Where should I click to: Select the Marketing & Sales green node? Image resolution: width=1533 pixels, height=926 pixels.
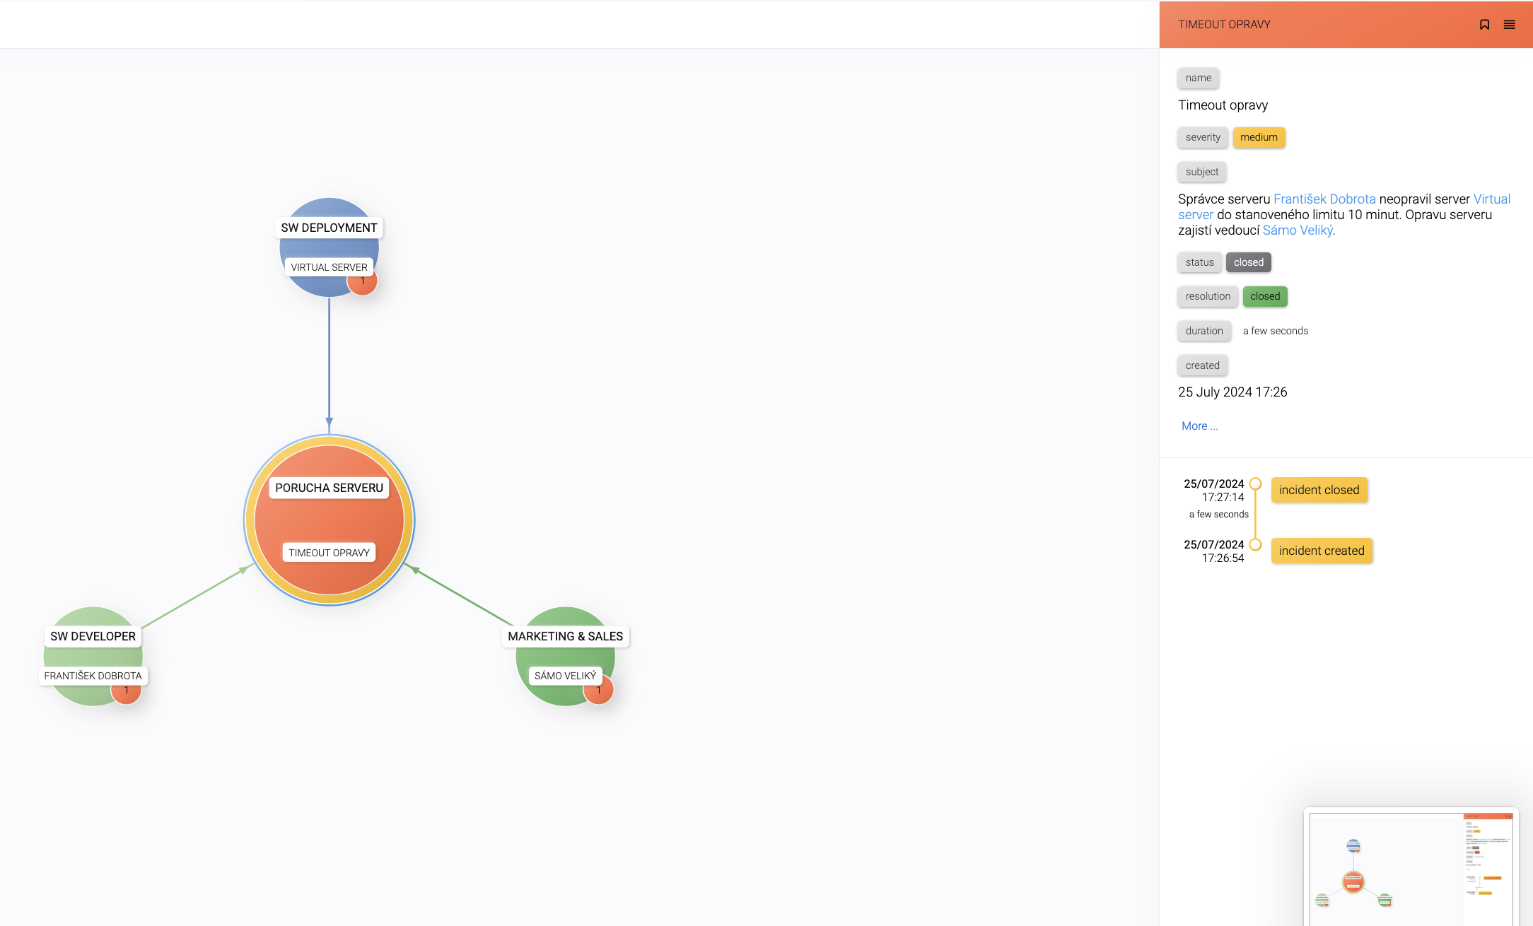(x=565, y=655)
